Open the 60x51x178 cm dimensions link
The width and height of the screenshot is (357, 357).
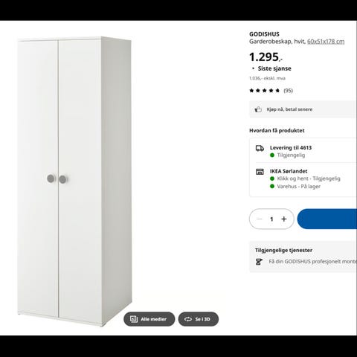(326, 42)
